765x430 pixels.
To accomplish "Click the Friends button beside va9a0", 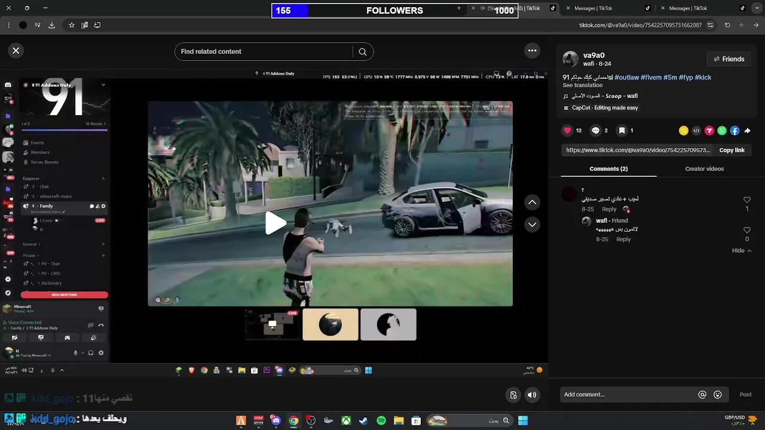I will coord(729,59).
